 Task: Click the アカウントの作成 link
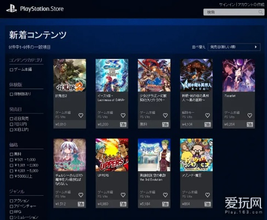251,4
